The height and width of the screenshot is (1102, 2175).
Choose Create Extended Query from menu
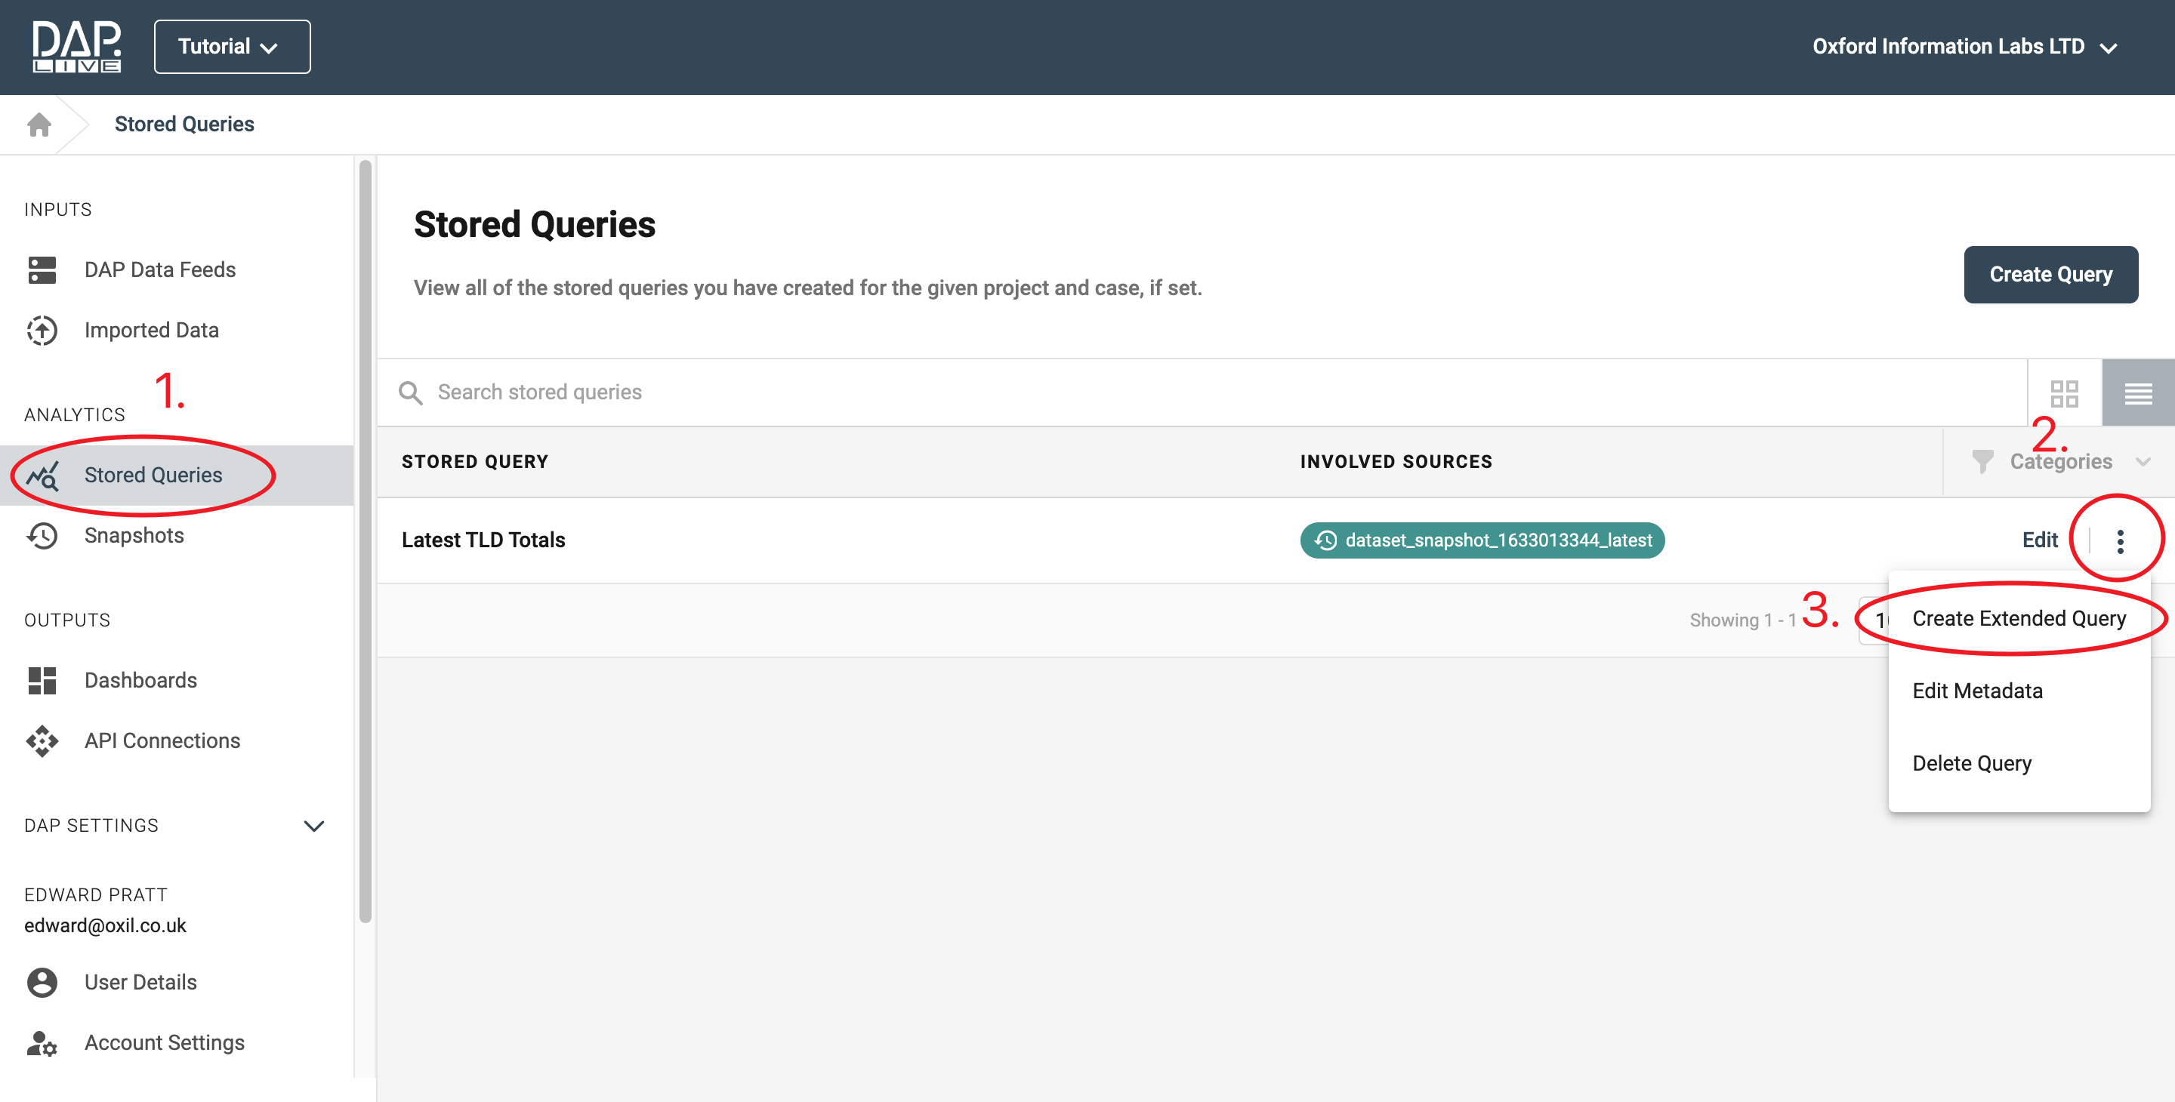(x=2018, y=618)
